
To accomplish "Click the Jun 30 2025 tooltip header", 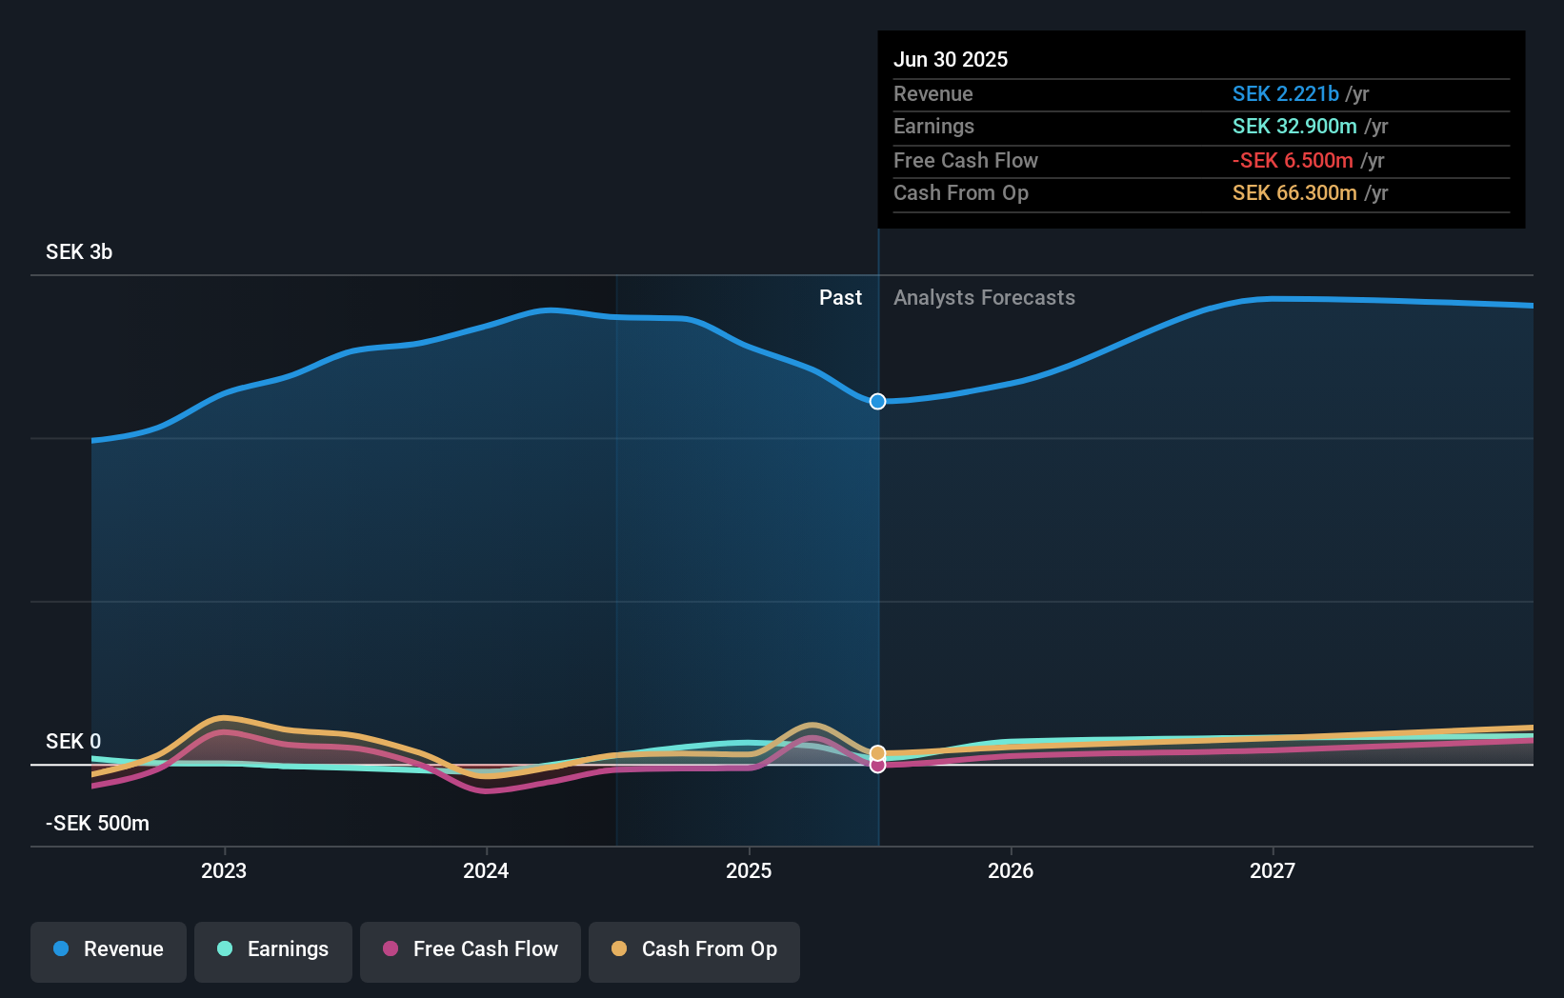I will (951, 59).
